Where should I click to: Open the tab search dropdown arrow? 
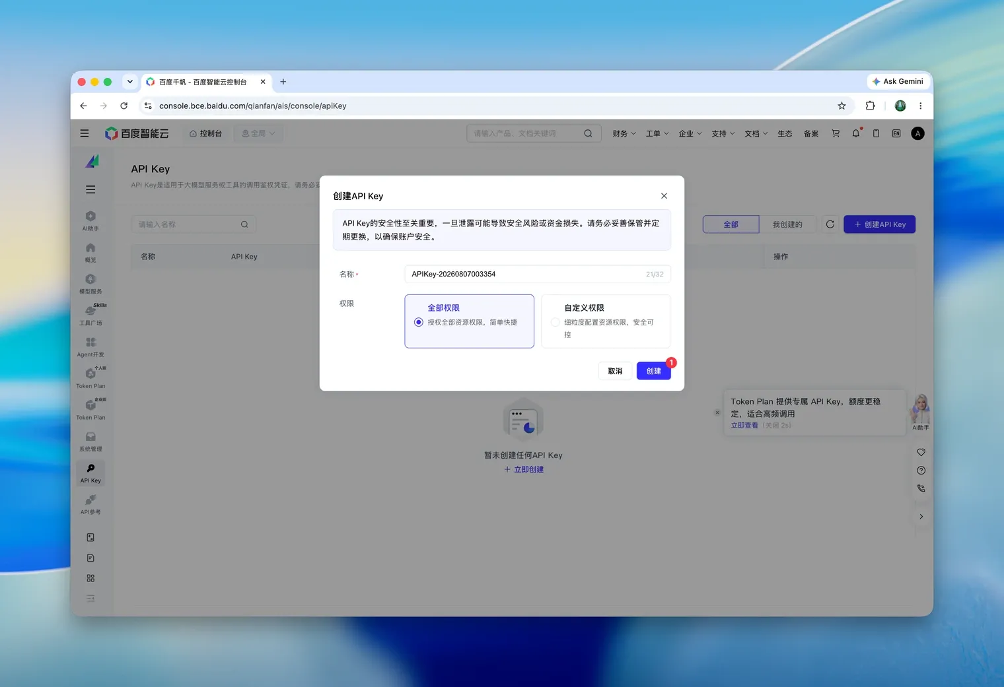[x=129, y=82]
